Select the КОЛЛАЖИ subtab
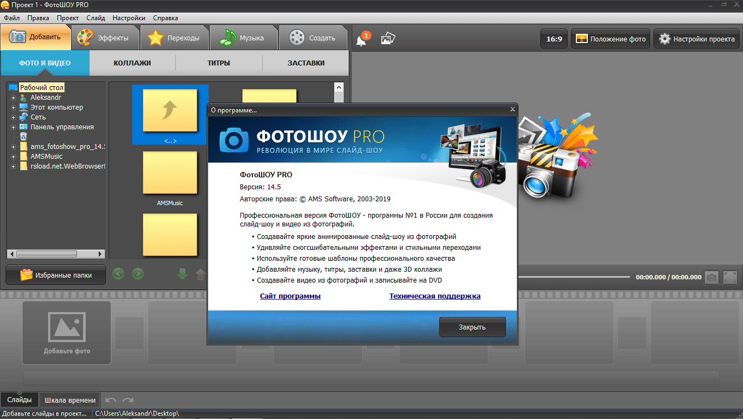The width and height of the screenshot is (743, 419). pos(132,63)
